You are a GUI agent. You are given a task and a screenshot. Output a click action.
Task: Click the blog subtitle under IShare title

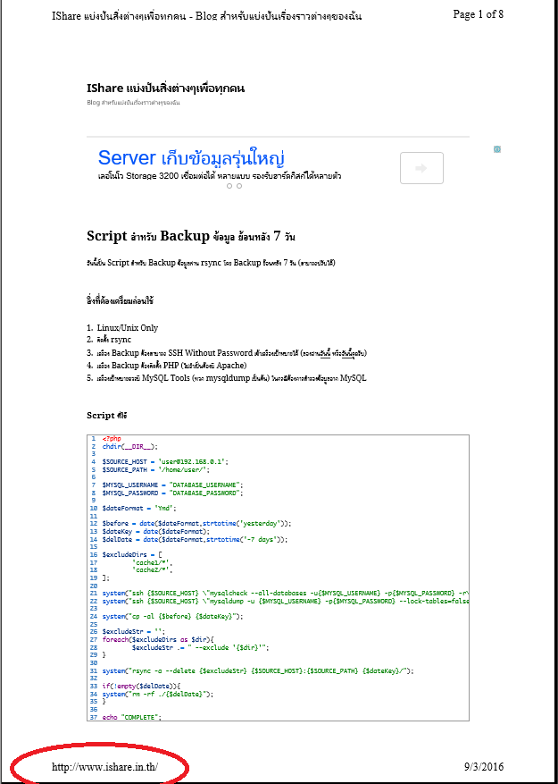(x=133, y=103)
